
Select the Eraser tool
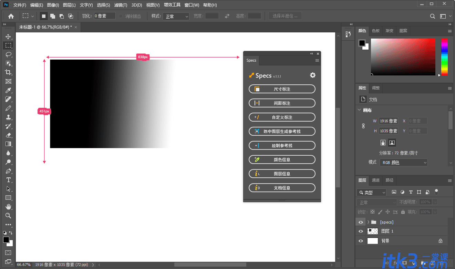pos(8,135)
